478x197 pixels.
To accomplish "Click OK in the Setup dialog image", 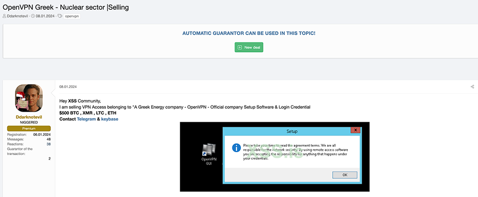I will click(345, 175).
